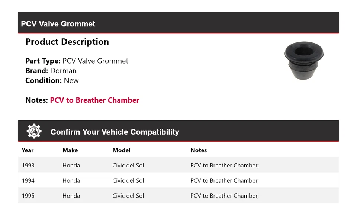Select the 1993 year cell

pyautogui.click(x=28, y=165)
